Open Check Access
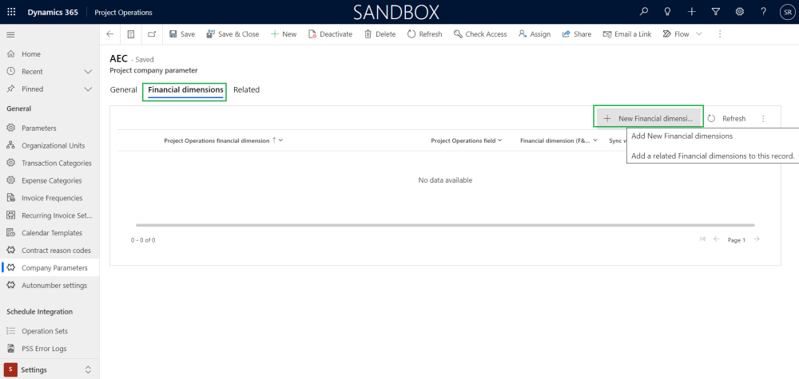 point(480,34)
